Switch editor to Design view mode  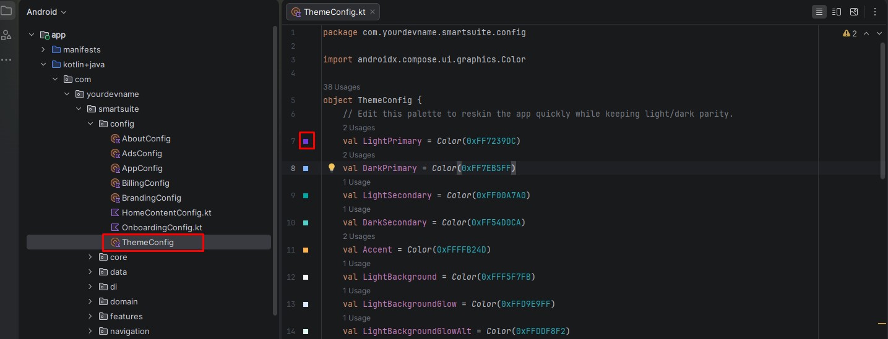(x=854, y=12)
